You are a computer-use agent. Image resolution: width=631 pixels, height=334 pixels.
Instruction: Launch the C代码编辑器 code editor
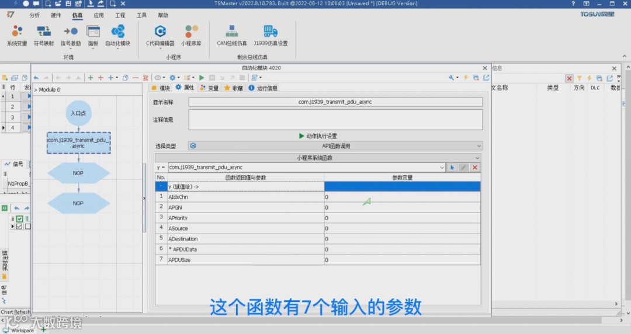point(160,36)
